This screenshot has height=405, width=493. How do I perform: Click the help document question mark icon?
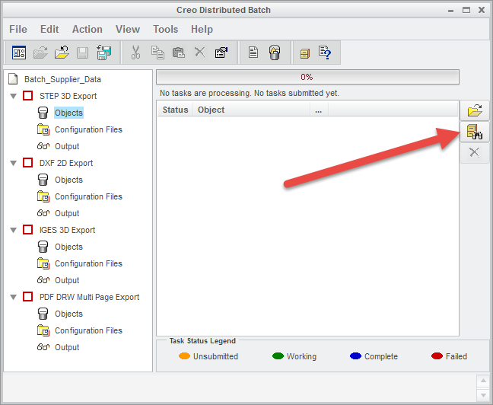(x=325, y=53)
